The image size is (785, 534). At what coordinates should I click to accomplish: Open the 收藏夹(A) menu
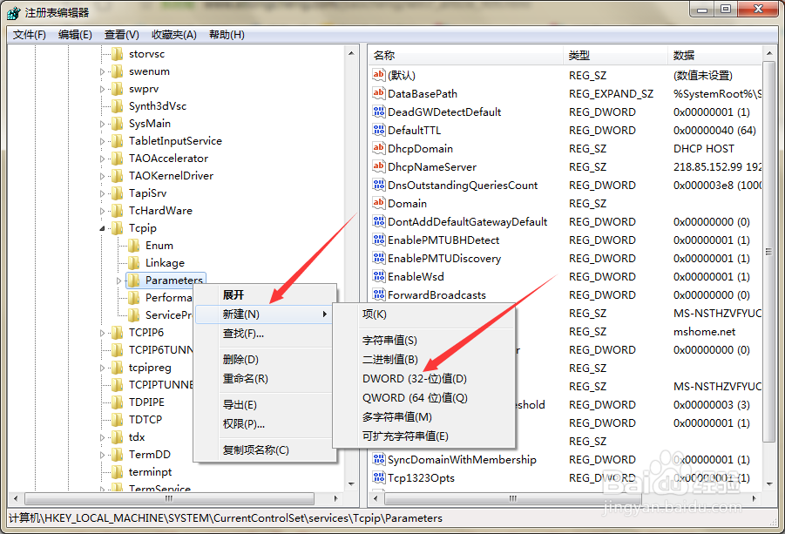(173, 35)
